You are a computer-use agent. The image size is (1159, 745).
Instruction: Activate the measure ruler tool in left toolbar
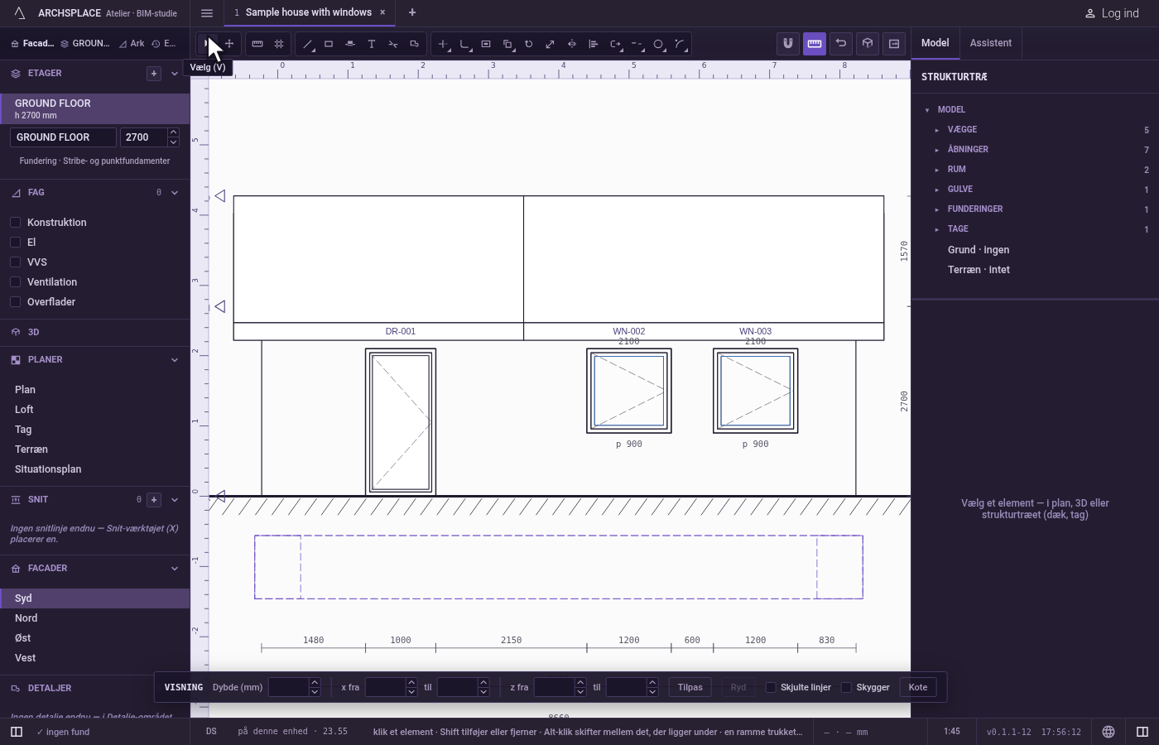pyautogui.click(x=257, y=44)
